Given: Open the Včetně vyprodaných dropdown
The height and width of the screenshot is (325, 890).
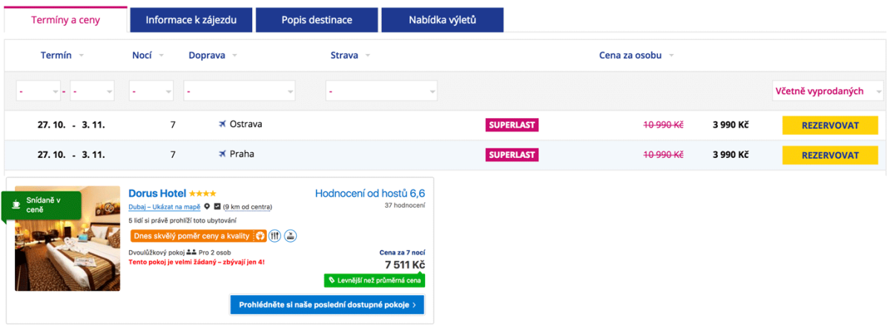Looking at the screenshot, I should [x=825, y=91].
